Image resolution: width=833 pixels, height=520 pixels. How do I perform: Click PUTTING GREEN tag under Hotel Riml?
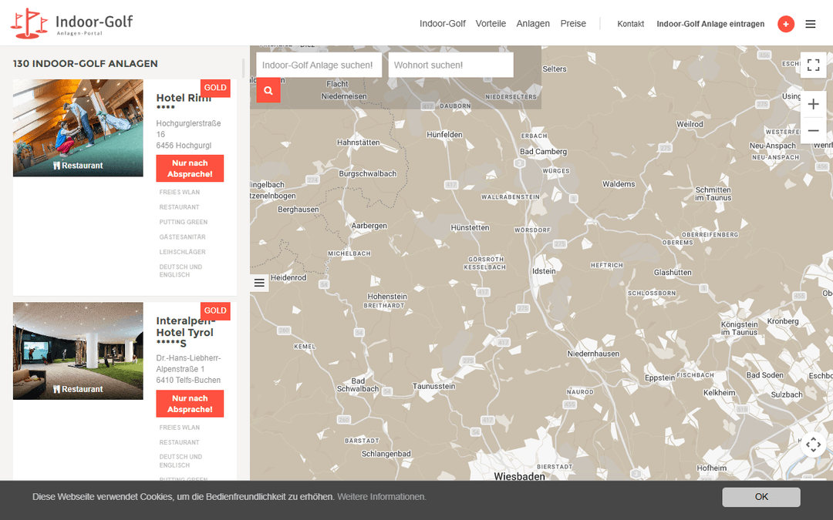[184, 222]
